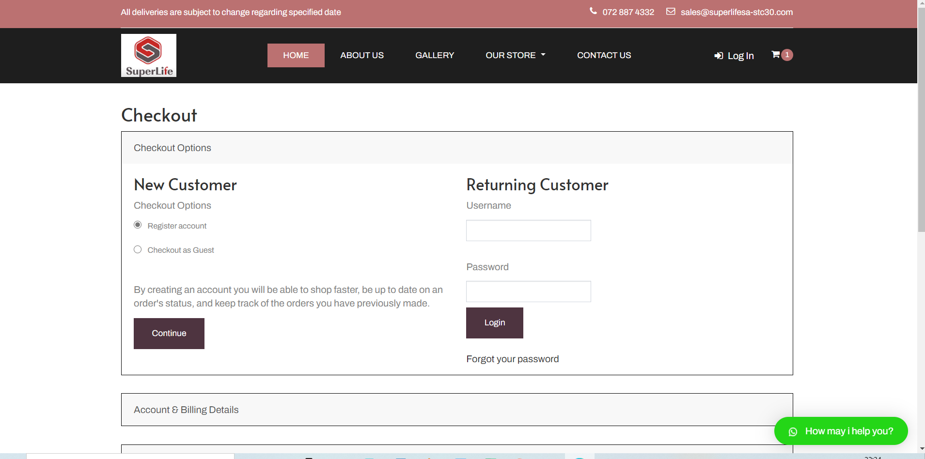Viewport: 925px width, 459px height.
Task: Focus the Username input field
Action: [528, 230]
